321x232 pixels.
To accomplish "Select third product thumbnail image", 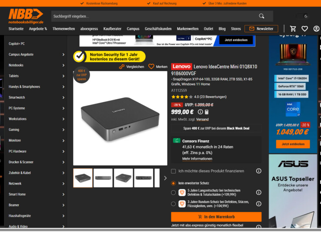I will (x=123, y=178).
